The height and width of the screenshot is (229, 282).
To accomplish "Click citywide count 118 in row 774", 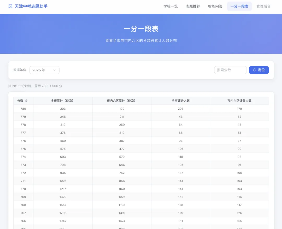I will click(181, 157).
